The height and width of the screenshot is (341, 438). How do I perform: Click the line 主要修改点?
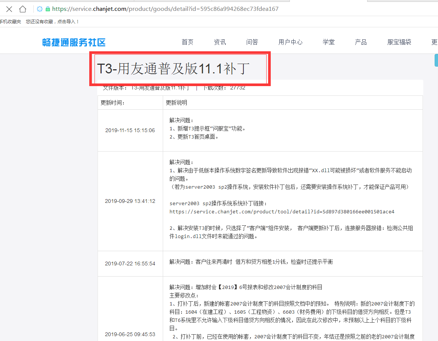tap(184, 296)
